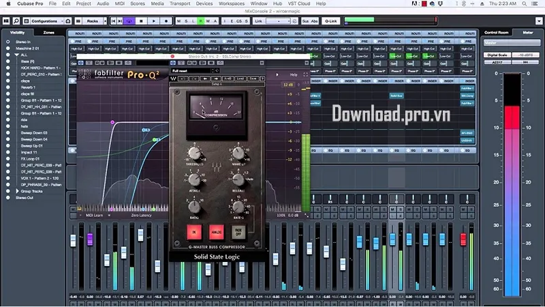Click the Waves previous preset arrow
This screenshot has height=307, width=545.
point(205,78)
